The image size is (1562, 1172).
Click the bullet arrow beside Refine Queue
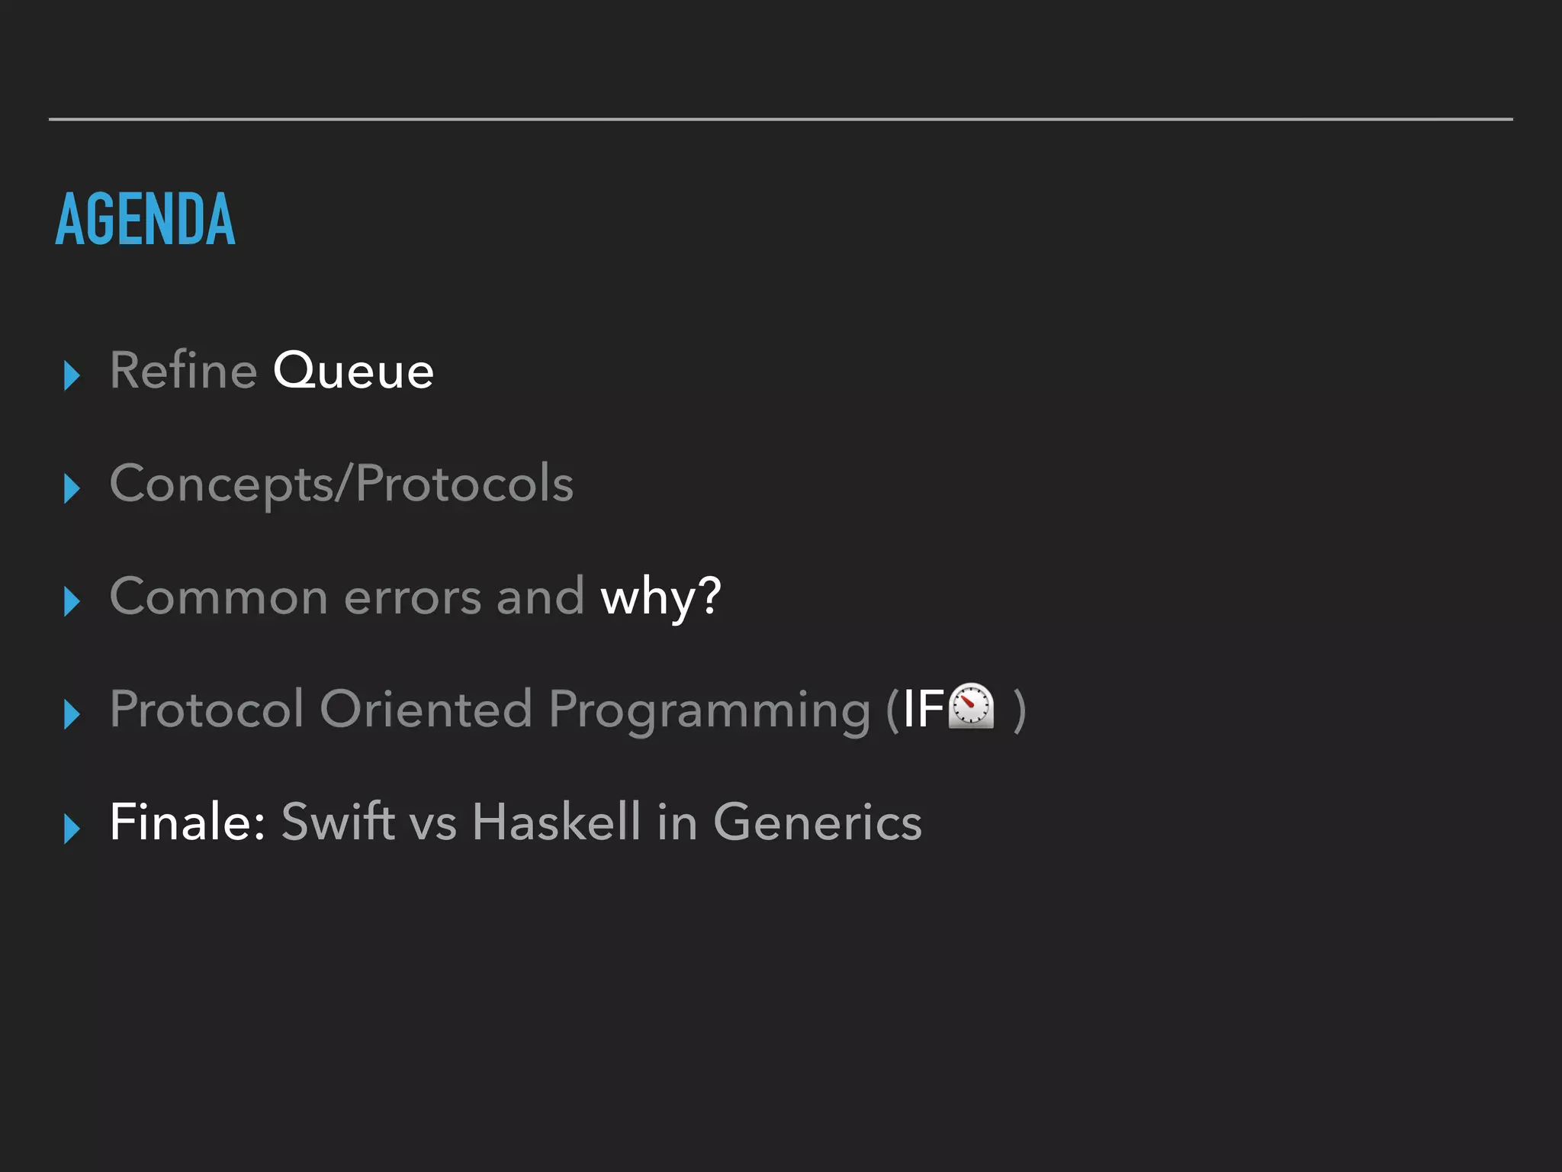click(72, 375)
